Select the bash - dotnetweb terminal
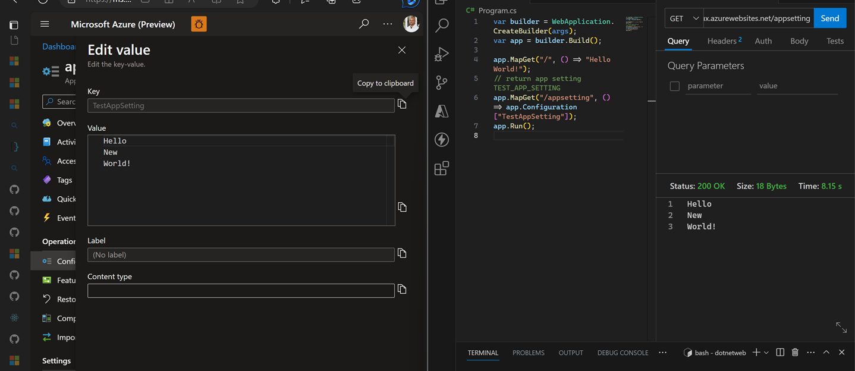The height and width of the screenshot is (371, 855). click(x=715, y=353)
